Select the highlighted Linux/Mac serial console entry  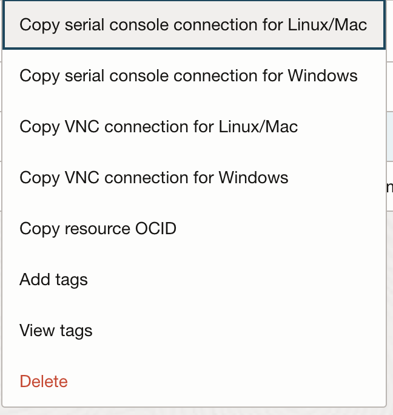pyautogui.click(x=193, y=25)
